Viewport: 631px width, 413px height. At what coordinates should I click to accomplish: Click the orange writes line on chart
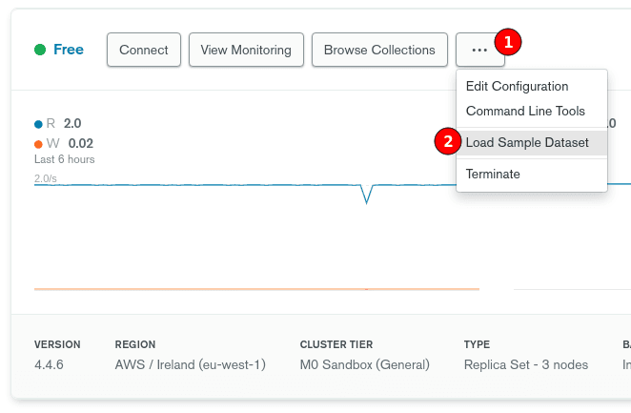coord(257,288)
